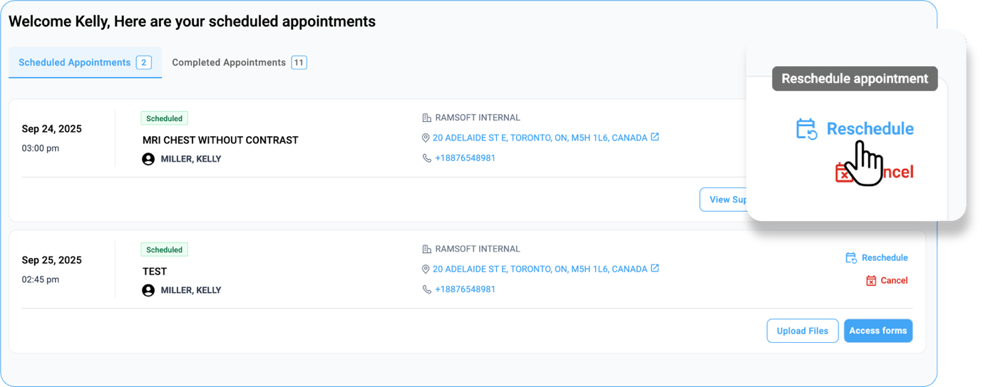Click the Scheduled status badge on MRI appointment
Viewport: 983px width, 387px height.
164,118
